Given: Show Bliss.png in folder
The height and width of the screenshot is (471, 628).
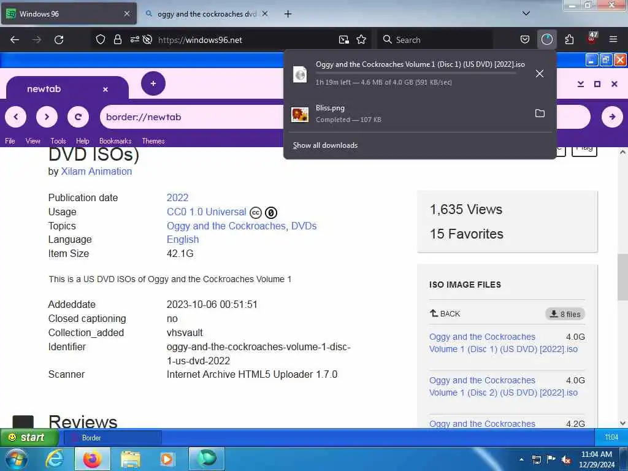Looking at the screenshot, I should tap(540, 113).
